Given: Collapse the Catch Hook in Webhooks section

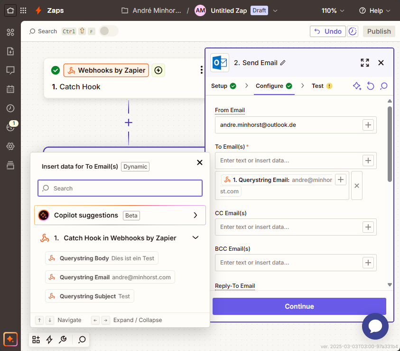Looking at the screenshot, I should pos(195,238).
